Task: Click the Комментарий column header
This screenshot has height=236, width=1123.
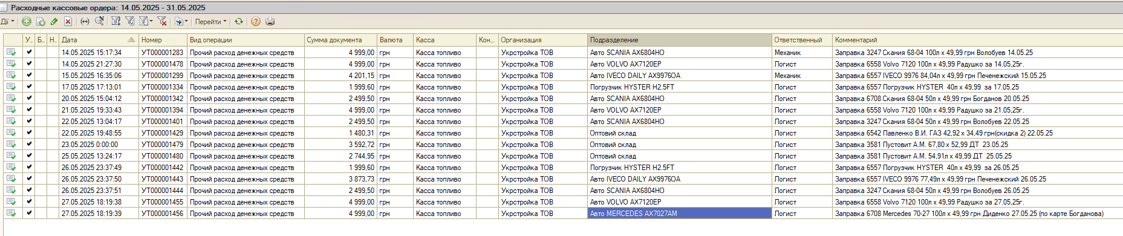Action: pyautogui.click(x=977, y=40)
